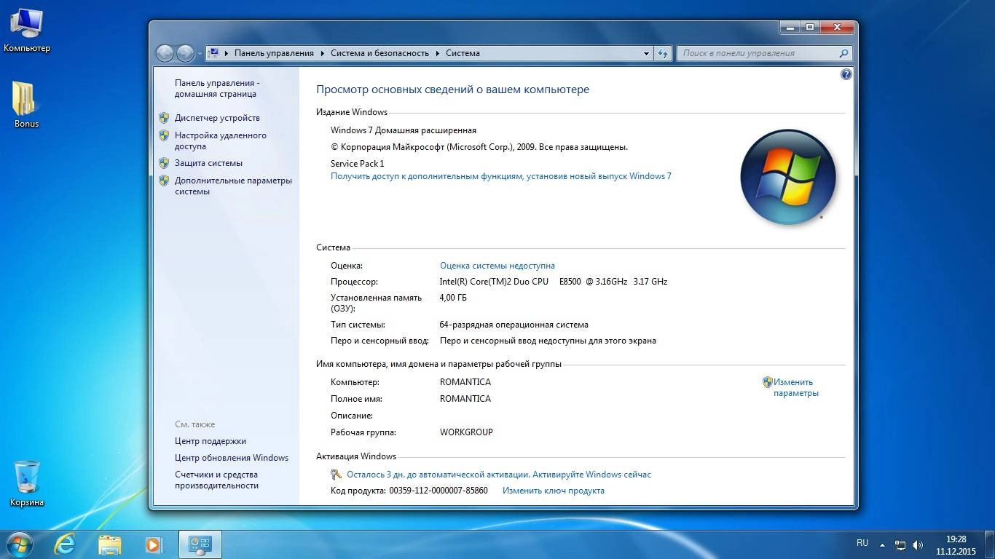Click the Show desktop button strip
995x559 pixels.
click(x=989, y=544)
